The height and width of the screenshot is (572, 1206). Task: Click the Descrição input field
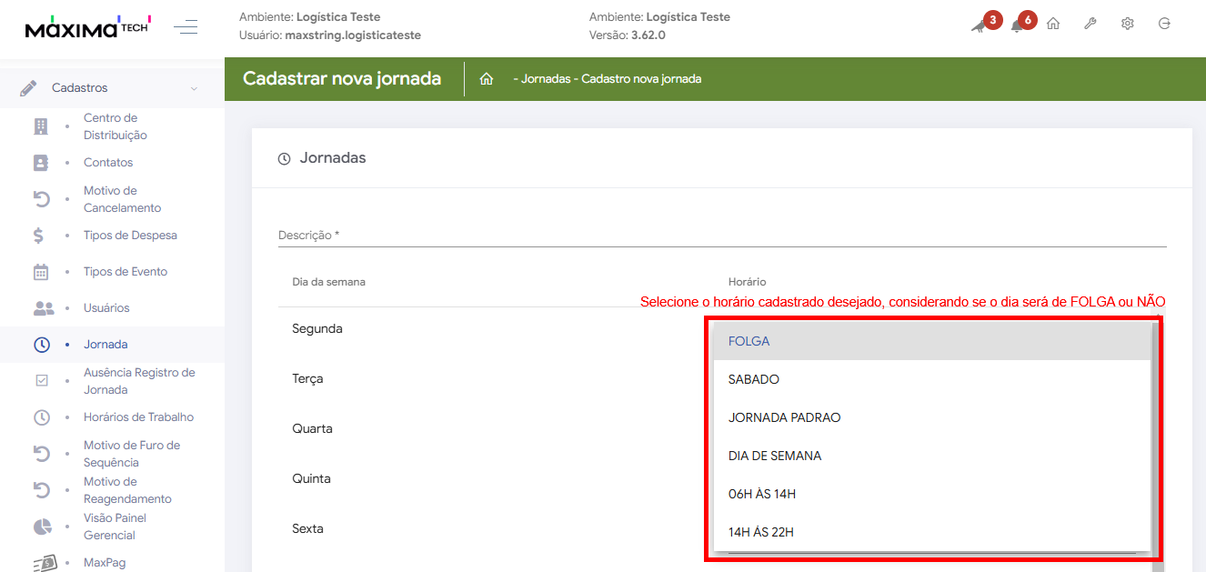click(721, 235)
